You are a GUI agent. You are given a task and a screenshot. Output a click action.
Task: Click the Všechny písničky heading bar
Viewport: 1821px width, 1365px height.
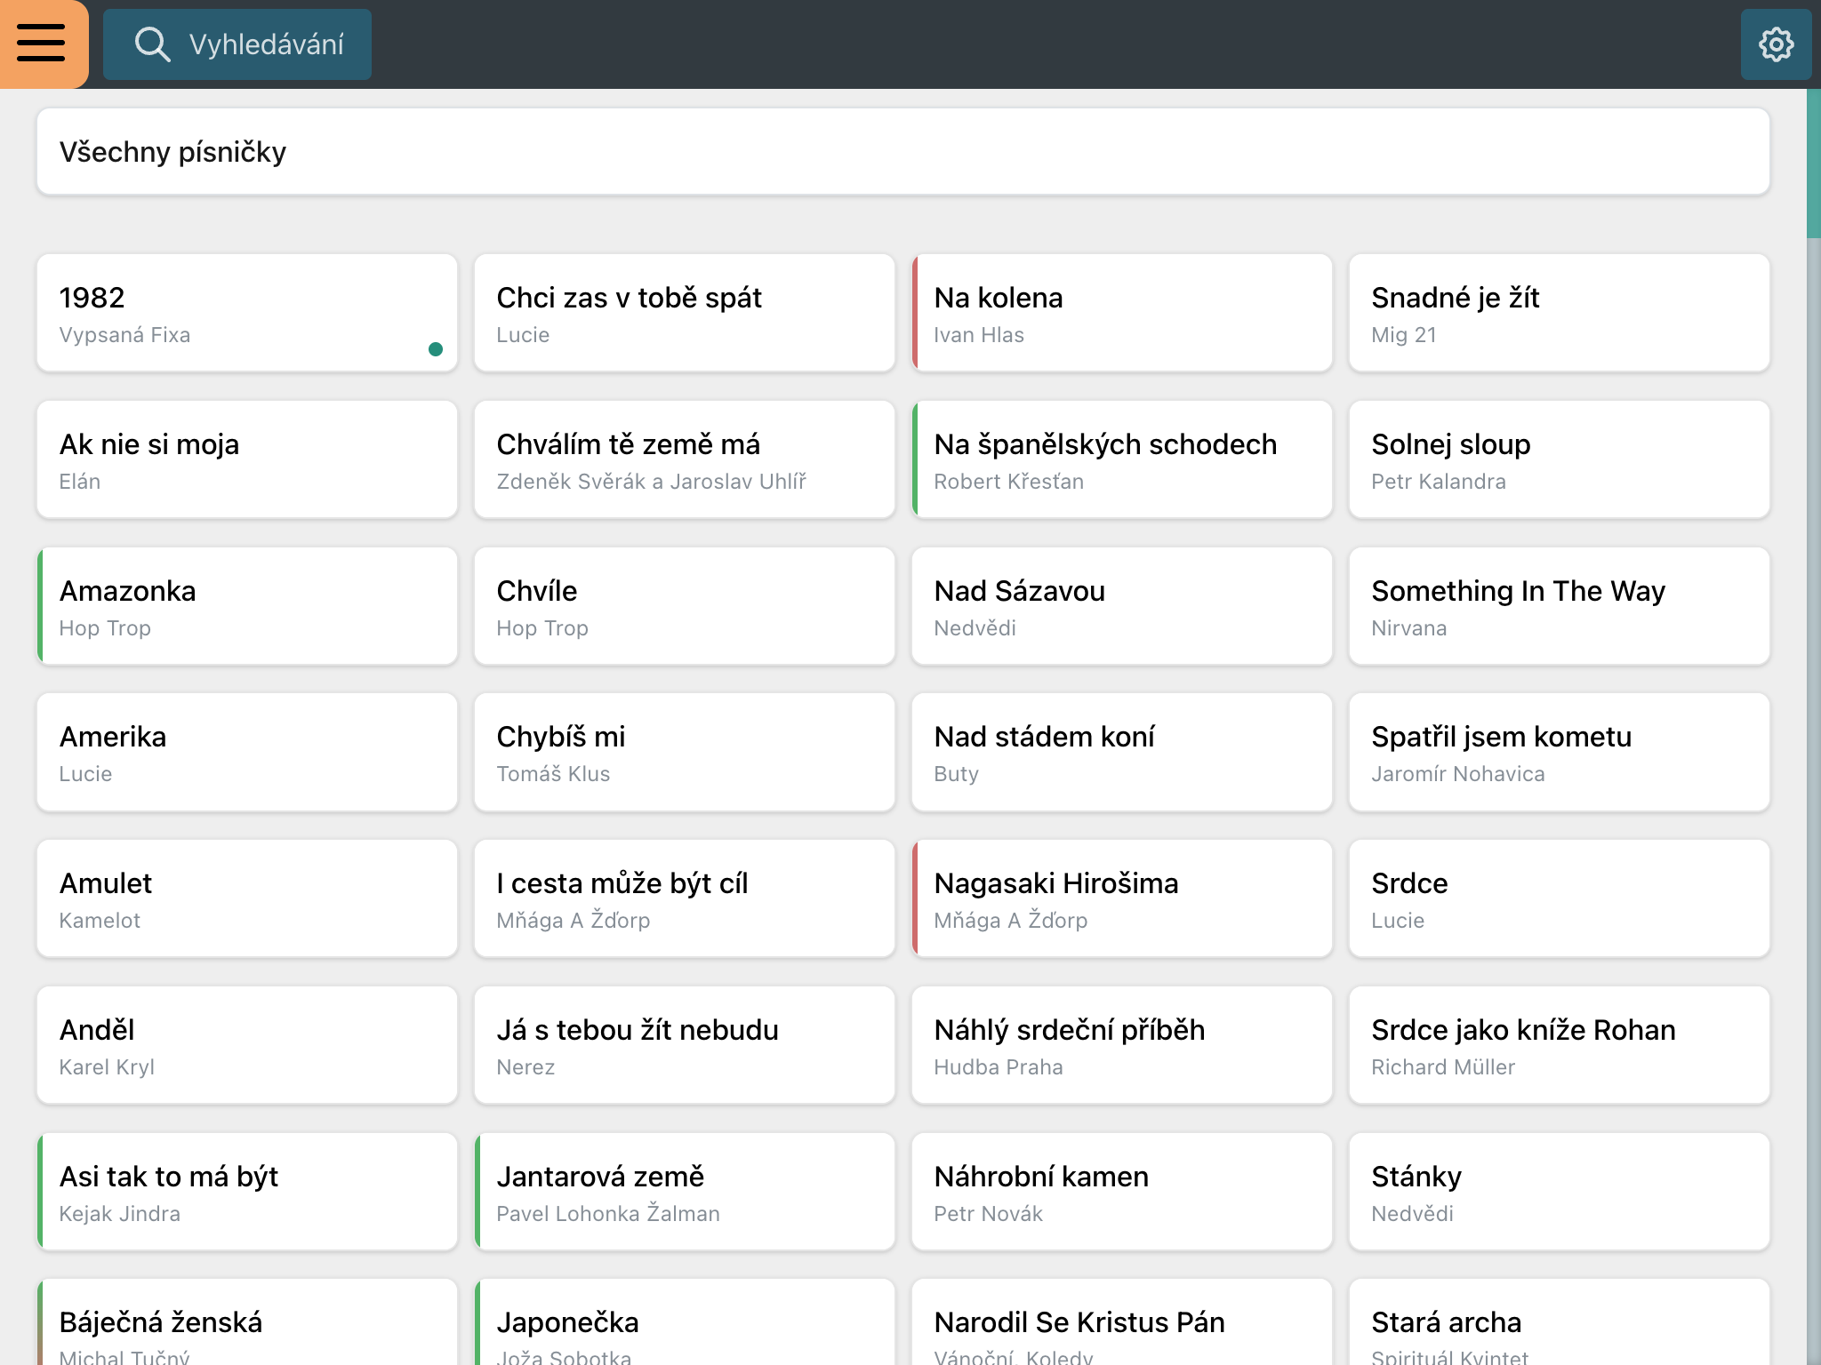[x=903, y=152]
